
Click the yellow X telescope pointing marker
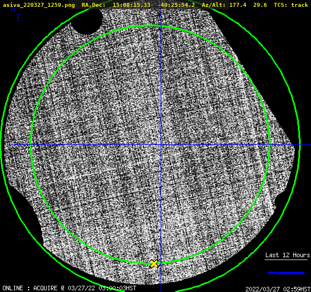[x=154, y=263]
